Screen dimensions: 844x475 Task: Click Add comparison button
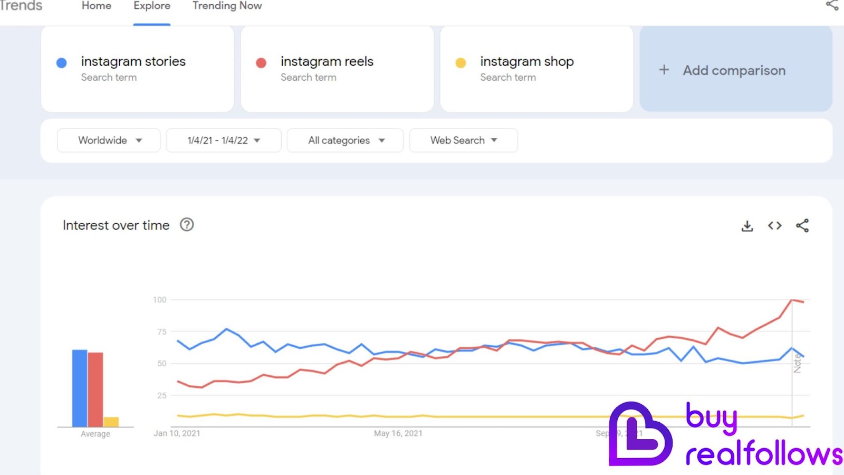pyautogui.click(x=736, y=69)
